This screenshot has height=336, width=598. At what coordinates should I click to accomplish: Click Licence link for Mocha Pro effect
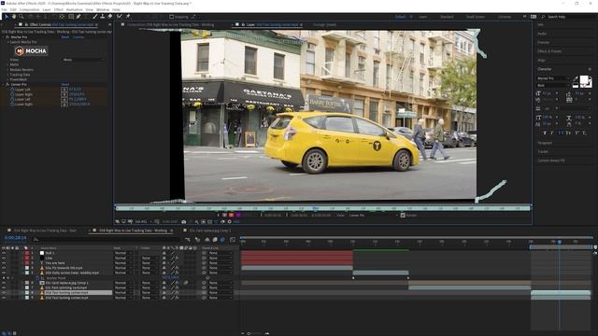pos(78,37)
